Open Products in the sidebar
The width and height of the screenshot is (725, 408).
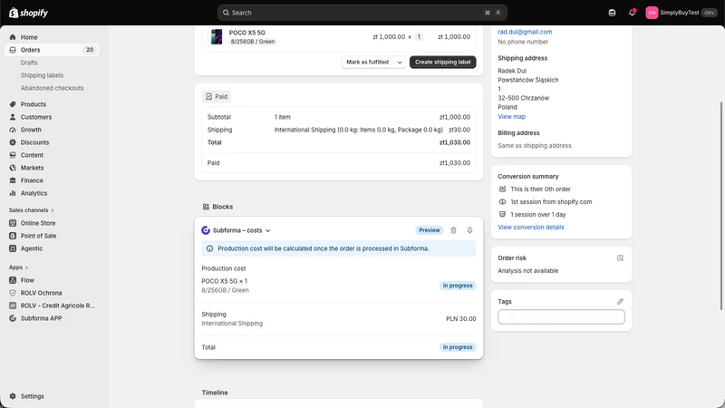coord(34,104)
